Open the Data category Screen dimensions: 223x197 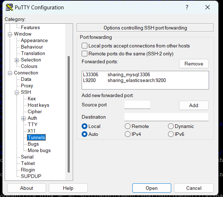tap(26, 79)
